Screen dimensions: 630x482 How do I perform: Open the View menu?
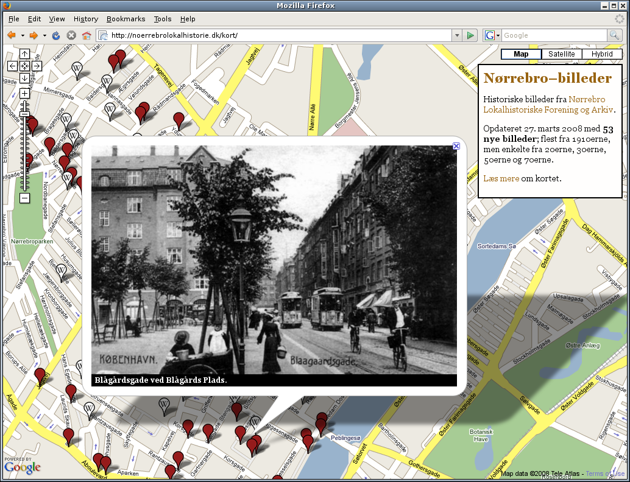click(57, 19)
